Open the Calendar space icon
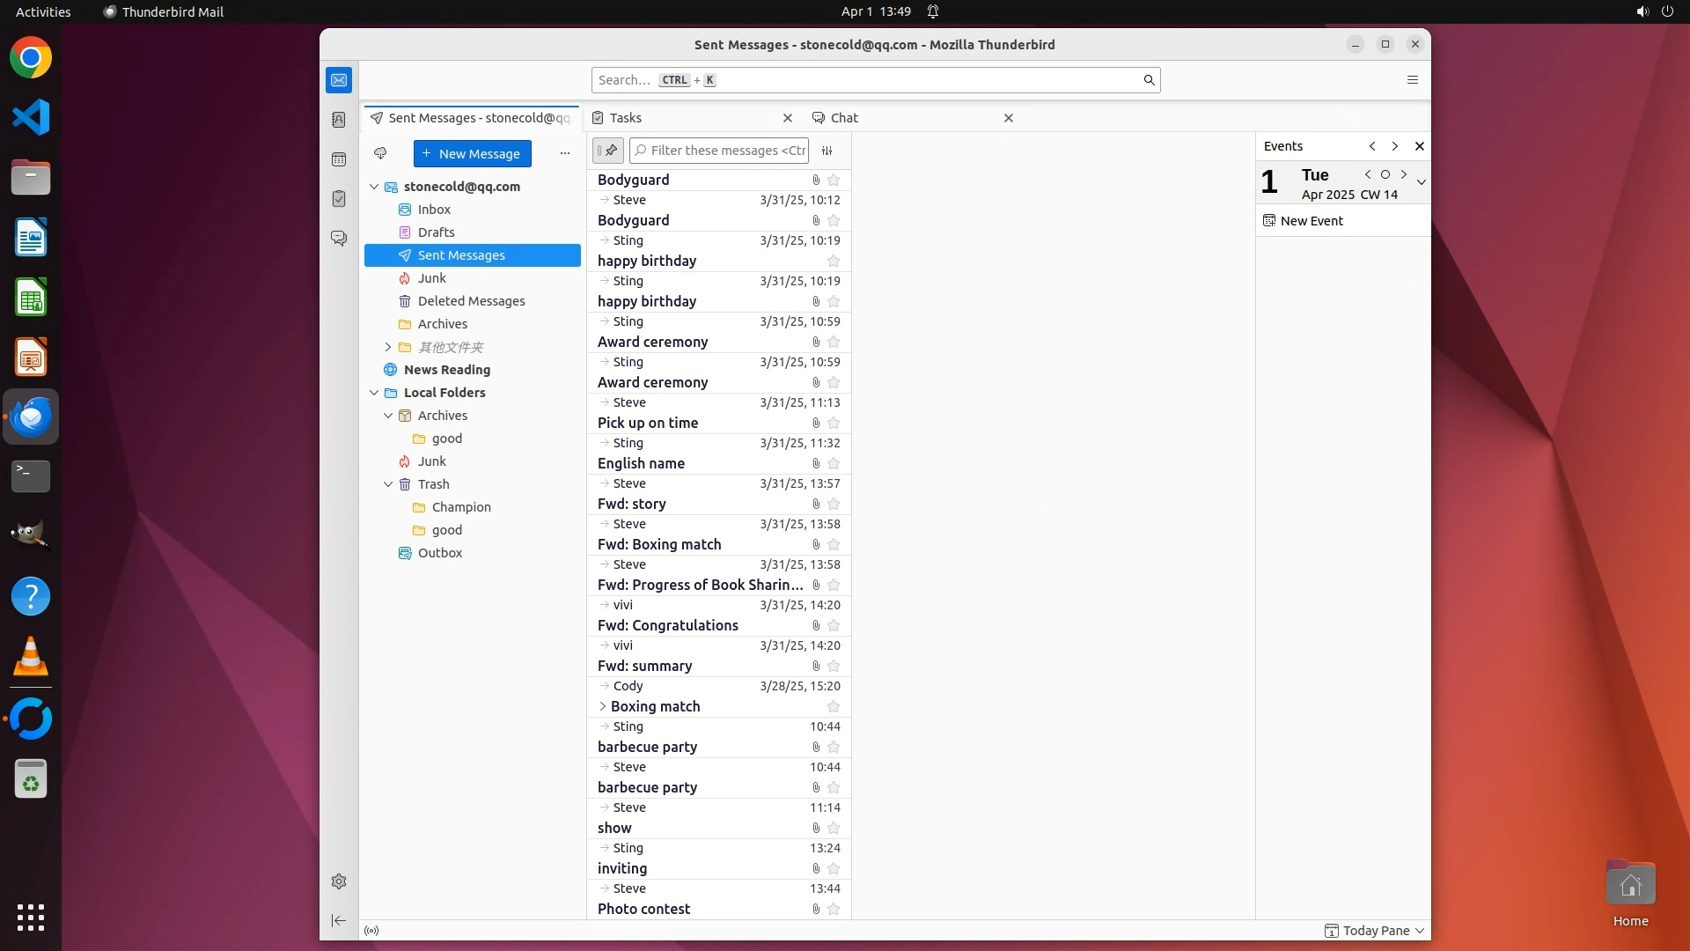This screenshot has width=1690, height=951. tap(339, 159)
